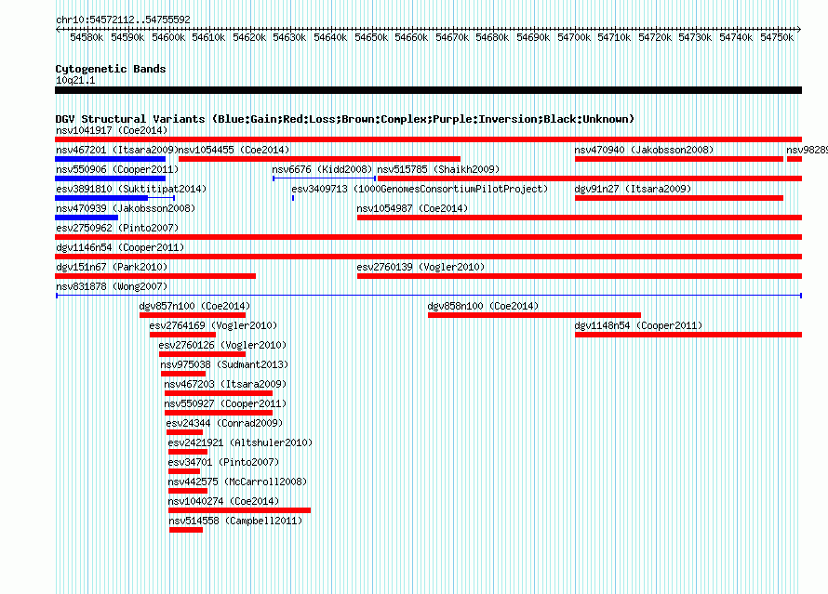Click the 54580k ruler tick label

coord(87,37)
